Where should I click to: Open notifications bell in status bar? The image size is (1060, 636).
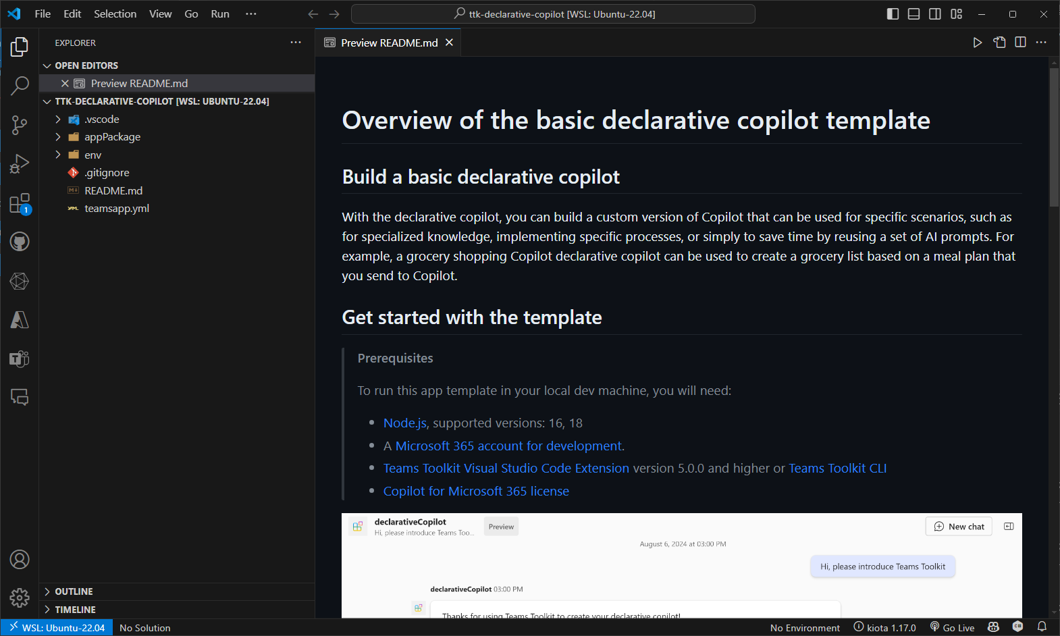point(1042,627)
